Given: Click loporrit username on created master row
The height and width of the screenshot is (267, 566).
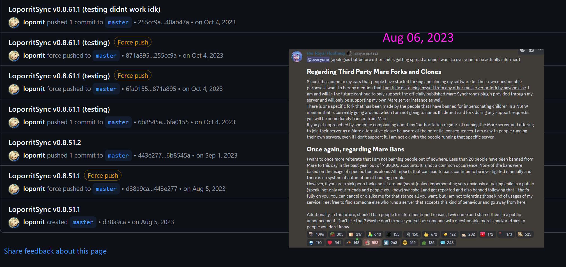Looking at the screenshot, I should [x=34, y=222].
